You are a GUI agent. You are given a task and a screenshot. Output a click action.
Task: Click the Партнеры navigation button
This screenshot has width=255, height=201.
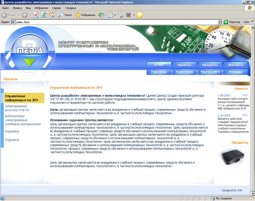(159, 72)
